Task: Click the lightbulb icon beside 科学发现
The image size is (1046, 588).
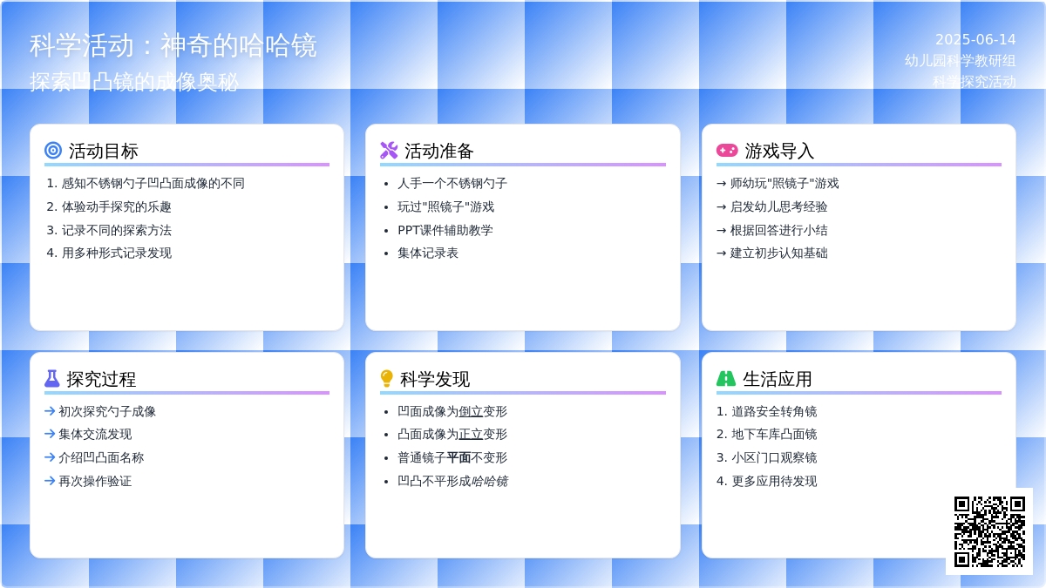Action: pyautogui.click(x=387, y=378)
